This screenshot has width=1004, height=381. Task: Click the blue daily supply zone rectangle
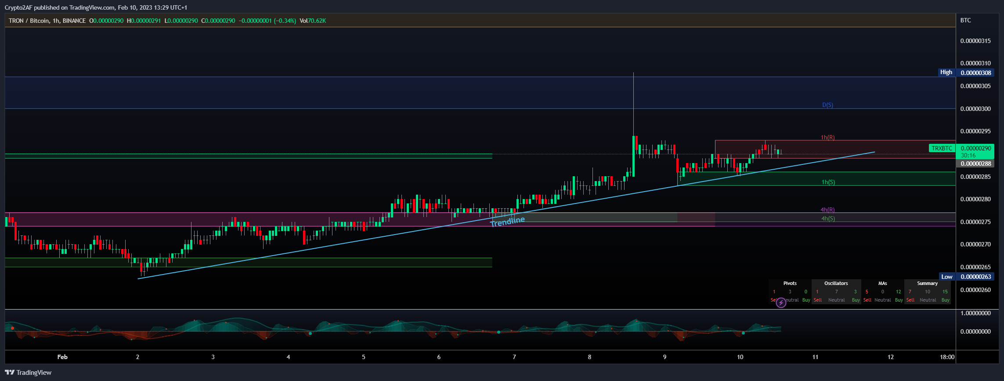click(480, 93)
